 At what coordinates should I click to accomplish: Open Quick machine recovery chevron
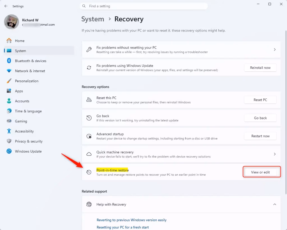[275, 154]
